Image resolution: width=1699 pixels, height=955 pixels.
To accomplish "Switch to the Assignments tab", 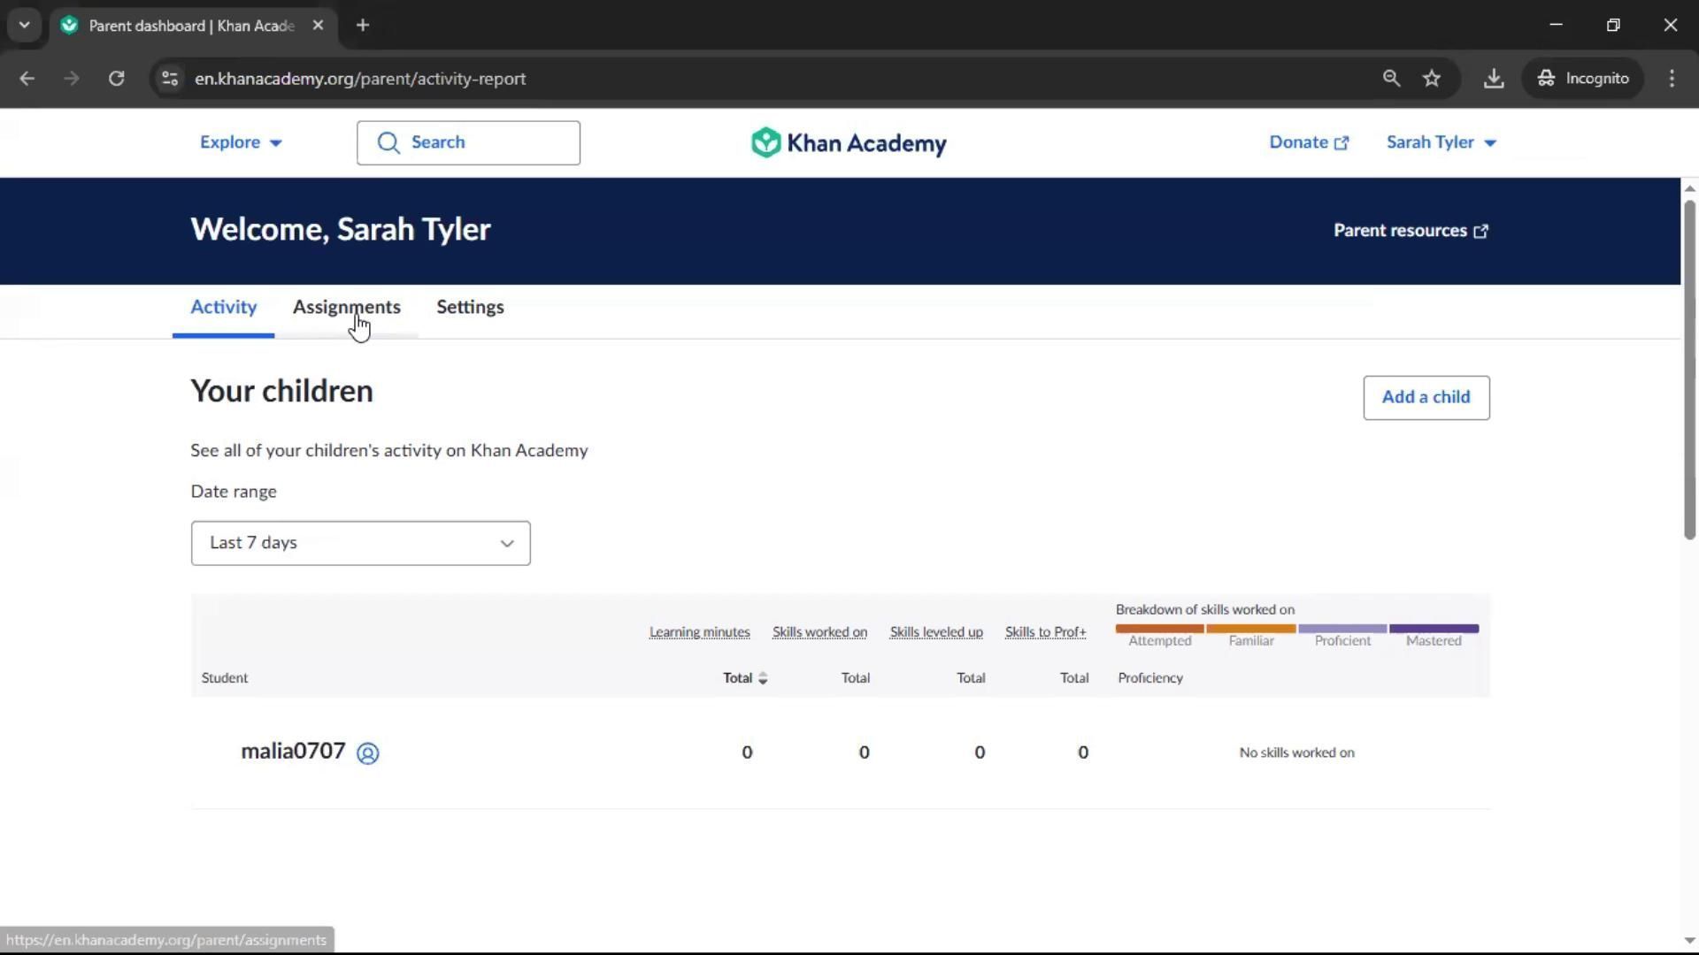I will pos(346,307).
